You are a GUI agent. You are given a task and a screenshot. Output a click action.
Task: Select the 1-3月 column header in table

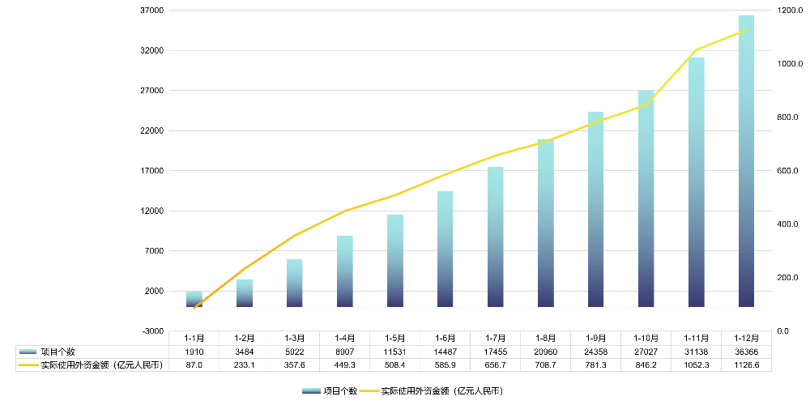pyautogui.click(x=295, y=338)
